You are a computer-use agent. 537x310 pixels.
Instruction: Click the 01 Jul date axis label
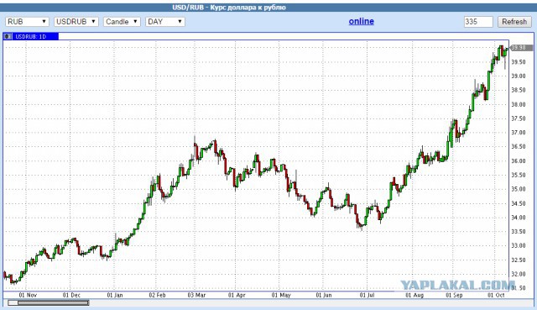coord(367,295)
